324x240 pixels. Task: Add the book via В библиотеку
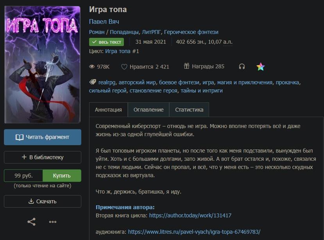(x=43, y=157)
